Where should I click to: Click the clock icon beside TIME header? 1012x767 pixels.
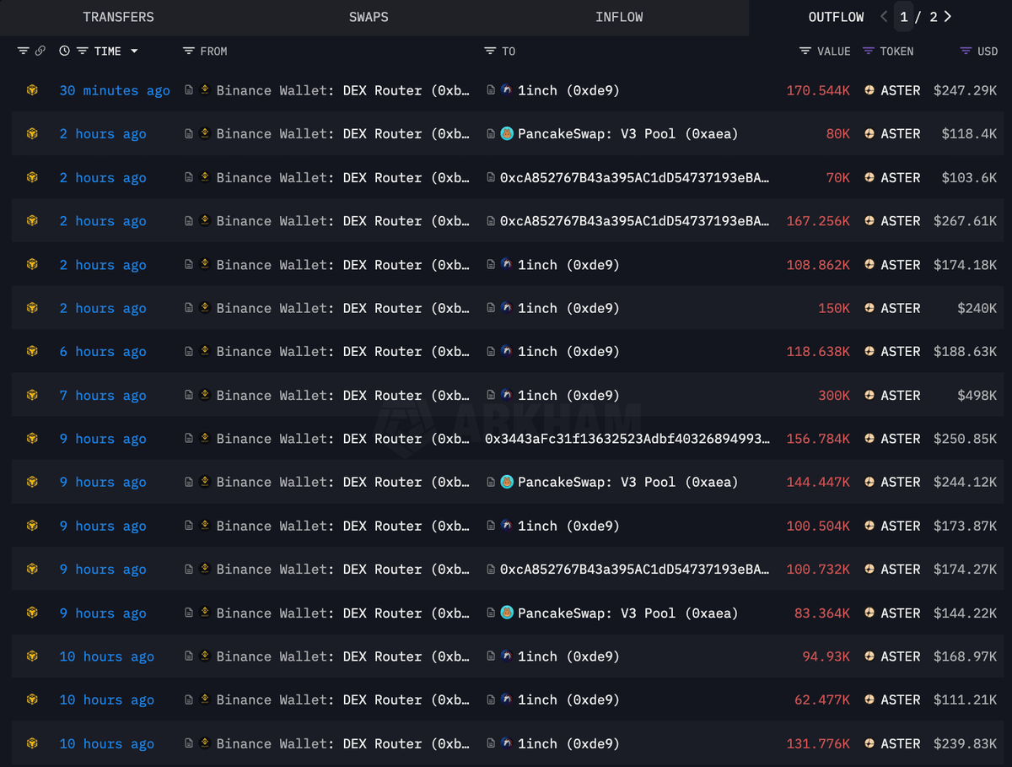[65, 51]
